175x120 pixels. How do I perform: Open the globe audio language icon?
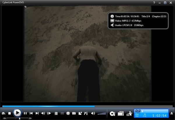pyautogui.click(x=68, y=113)
